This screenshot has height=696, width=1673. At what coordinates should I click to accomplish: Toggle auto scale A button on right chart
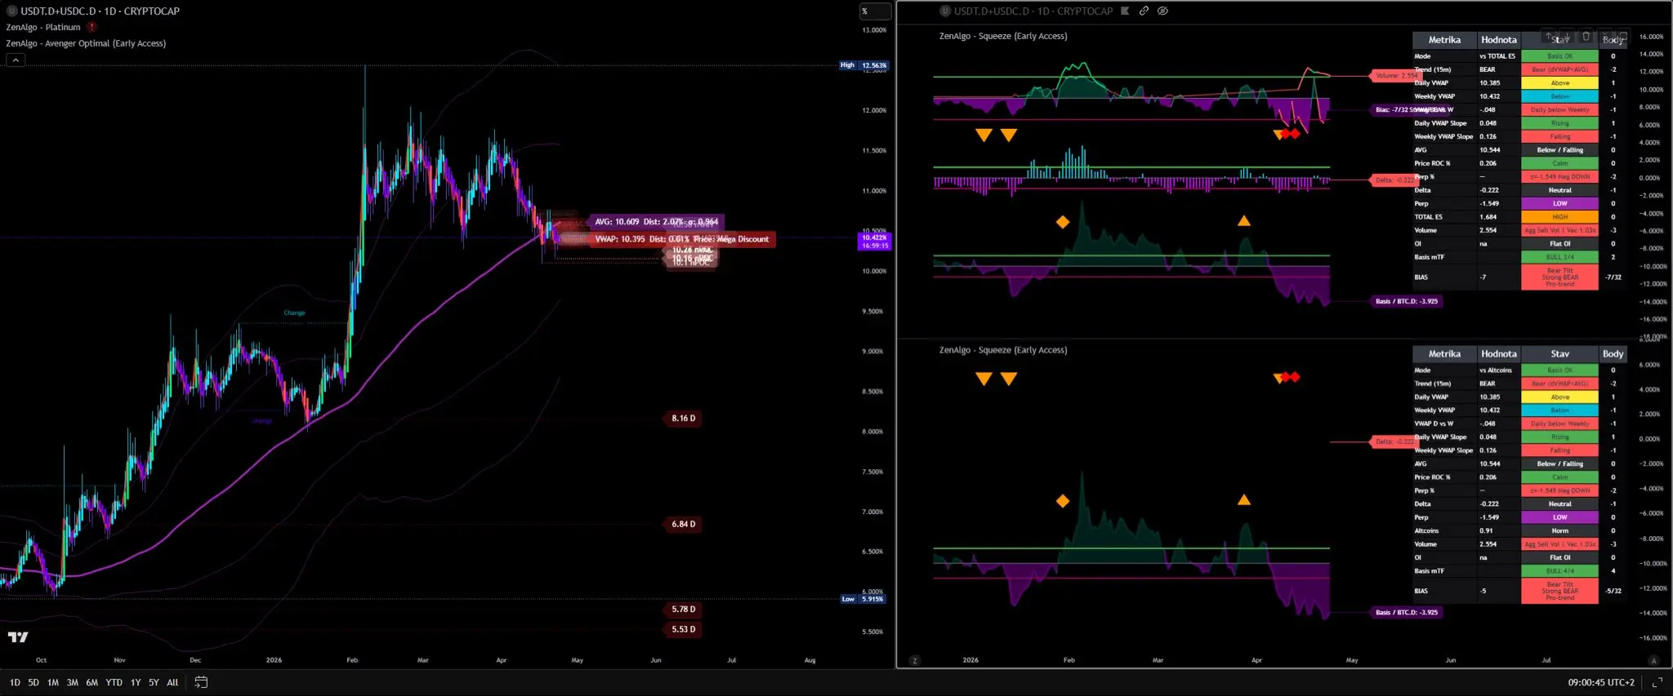click(1653, 660)
